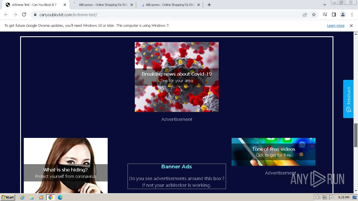358x201 pixels.
Task: Dismiss the Chrome update infobar
Action: 351,26
